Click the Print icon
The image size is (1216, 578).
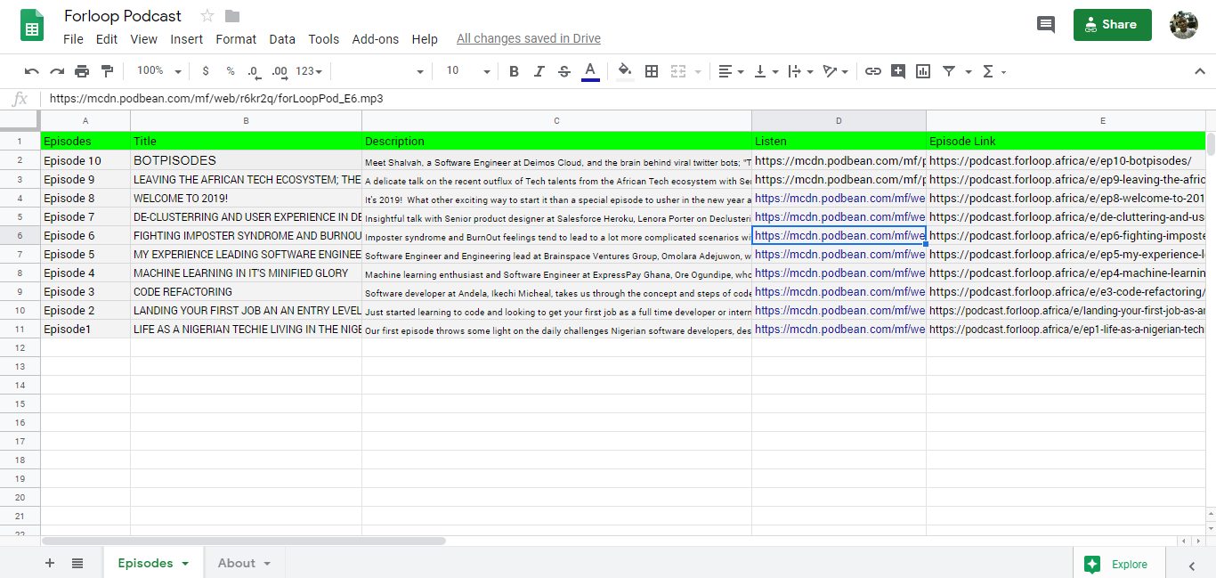pos(82,71)
